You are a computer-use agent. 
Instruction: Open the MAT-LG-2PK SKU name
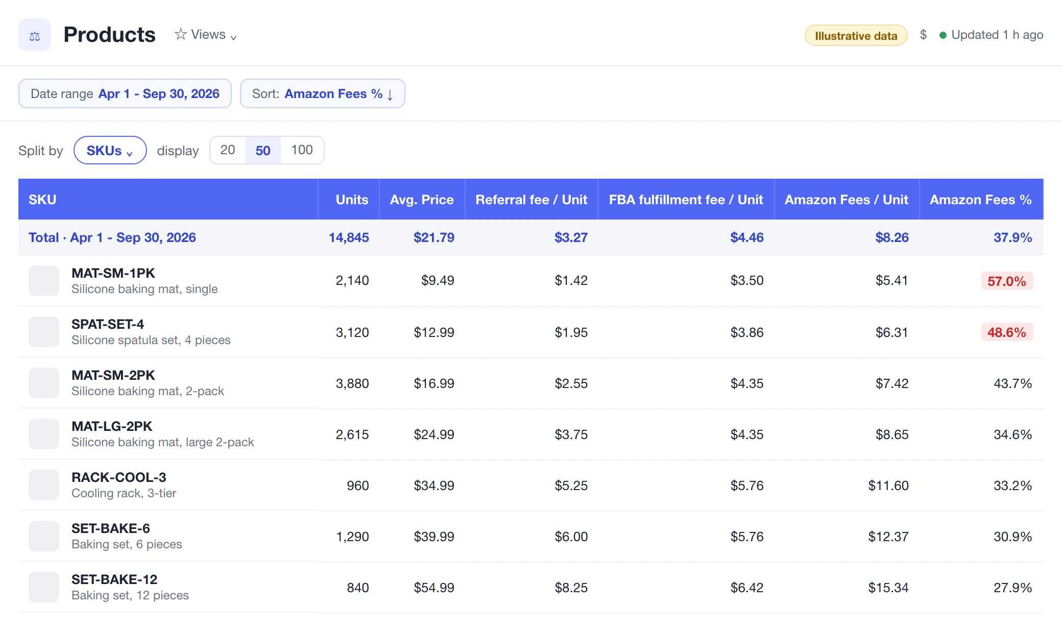[x=112, y=426]
